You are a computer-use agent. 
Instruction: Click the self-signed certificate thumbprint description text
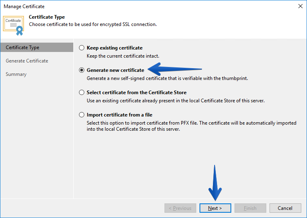pyautogui.click(x=167, y=78)
